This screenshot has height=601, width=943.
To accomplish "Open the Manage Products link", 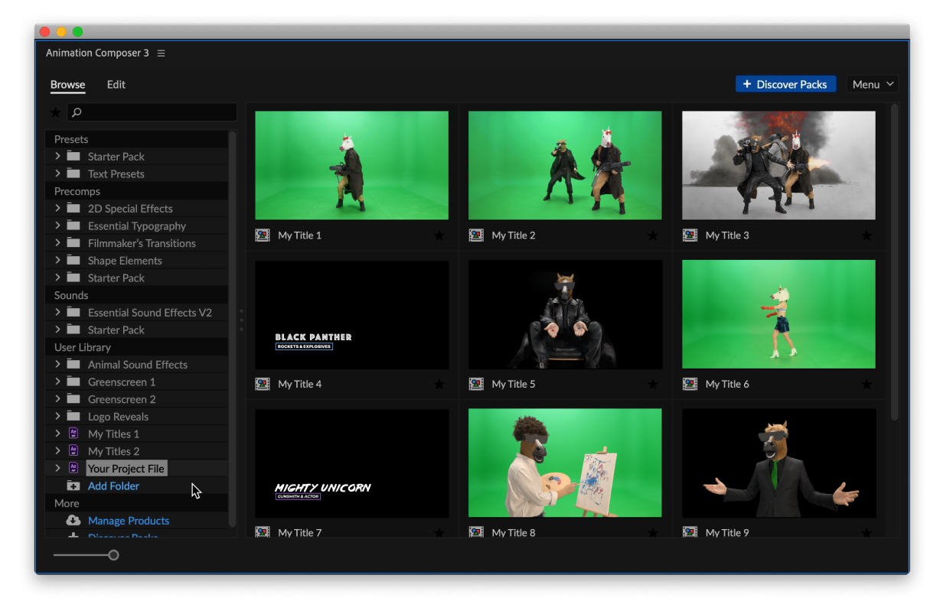I will (x=129, y=521).
